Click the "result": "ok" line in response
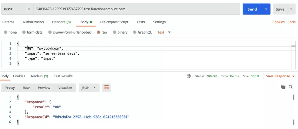 coord(47,107)
